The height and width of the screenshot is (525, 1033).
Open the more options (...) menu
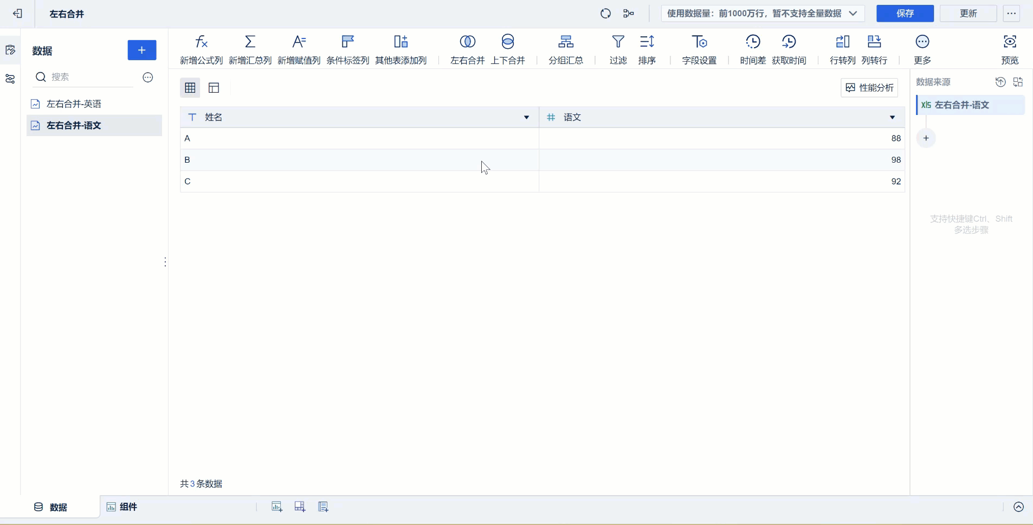click(1011, 13)
